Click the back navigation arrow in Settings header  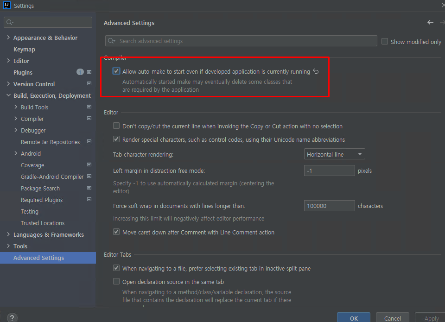pos(430,22)
